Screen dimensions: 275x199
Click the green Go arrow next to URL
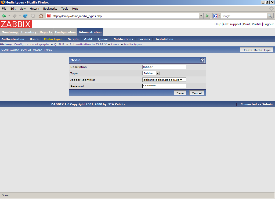[207, 16]
